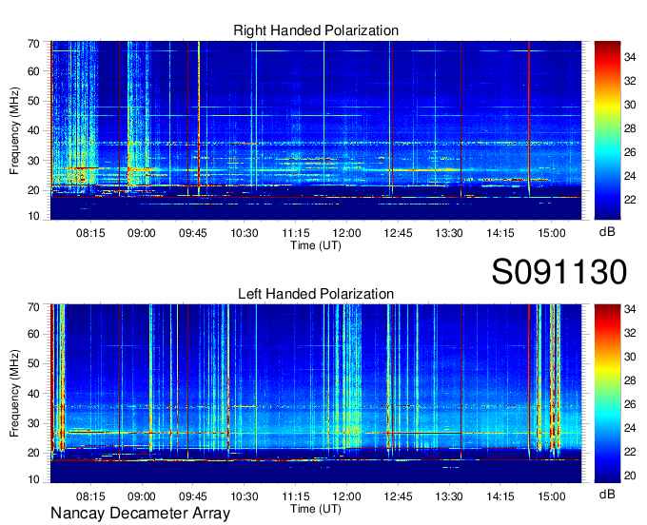Click the 09:45 tick on the top time axis

point(193,233)
